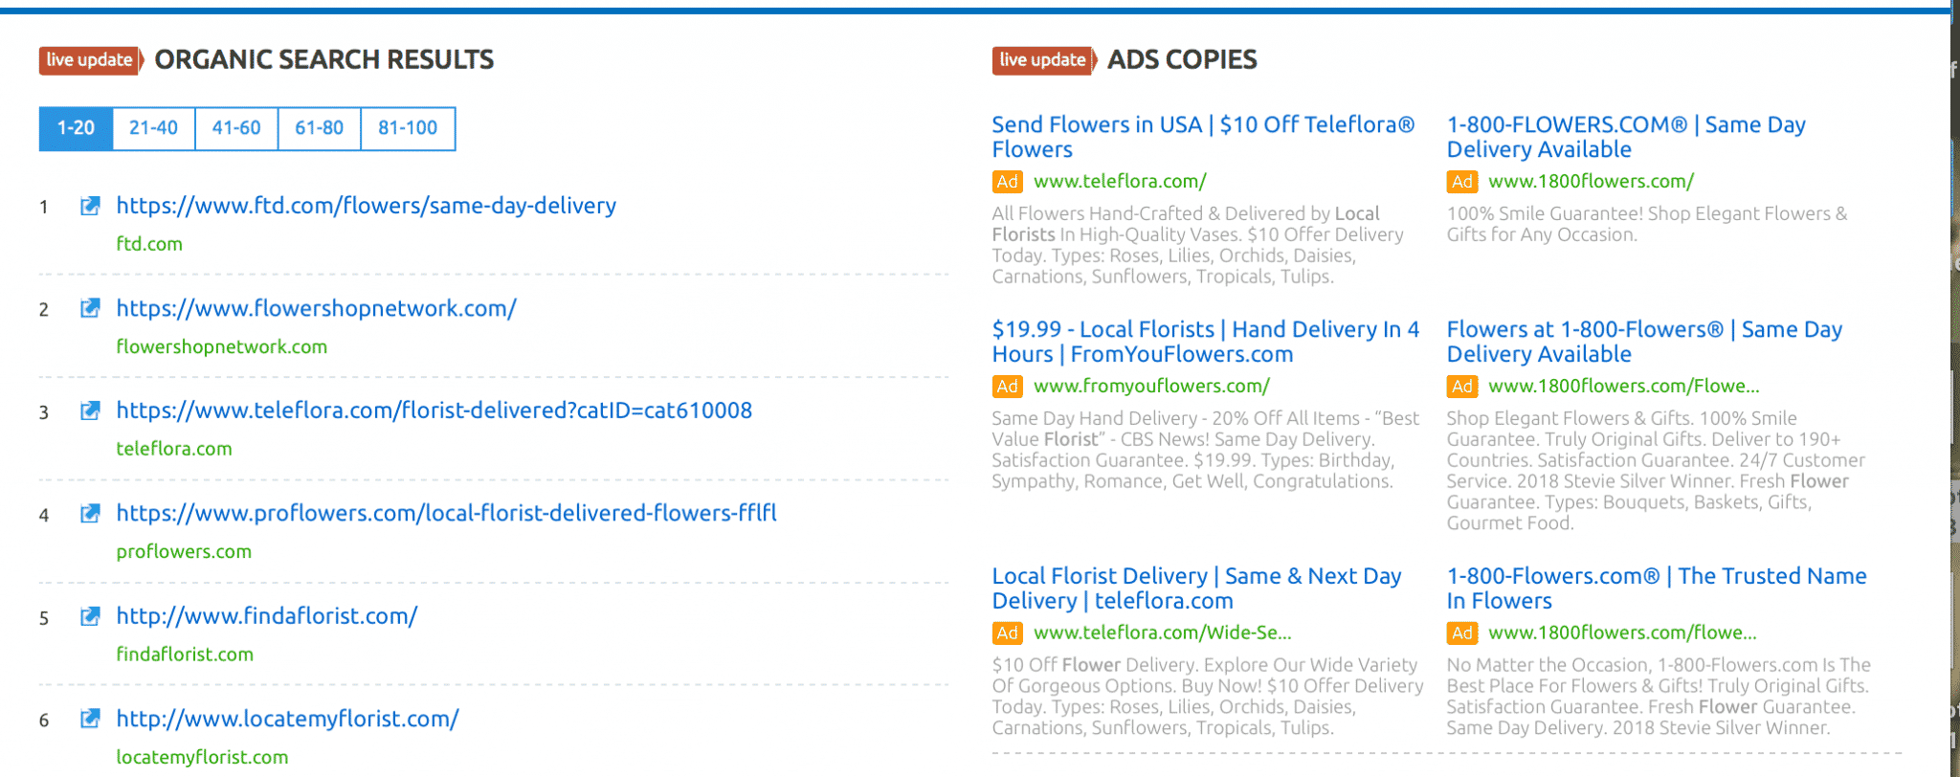Open '$19.99 - Local Florists' FromYouFlowers ad title
This screenshot has width=1960, height=777.
coord(1206,342)
